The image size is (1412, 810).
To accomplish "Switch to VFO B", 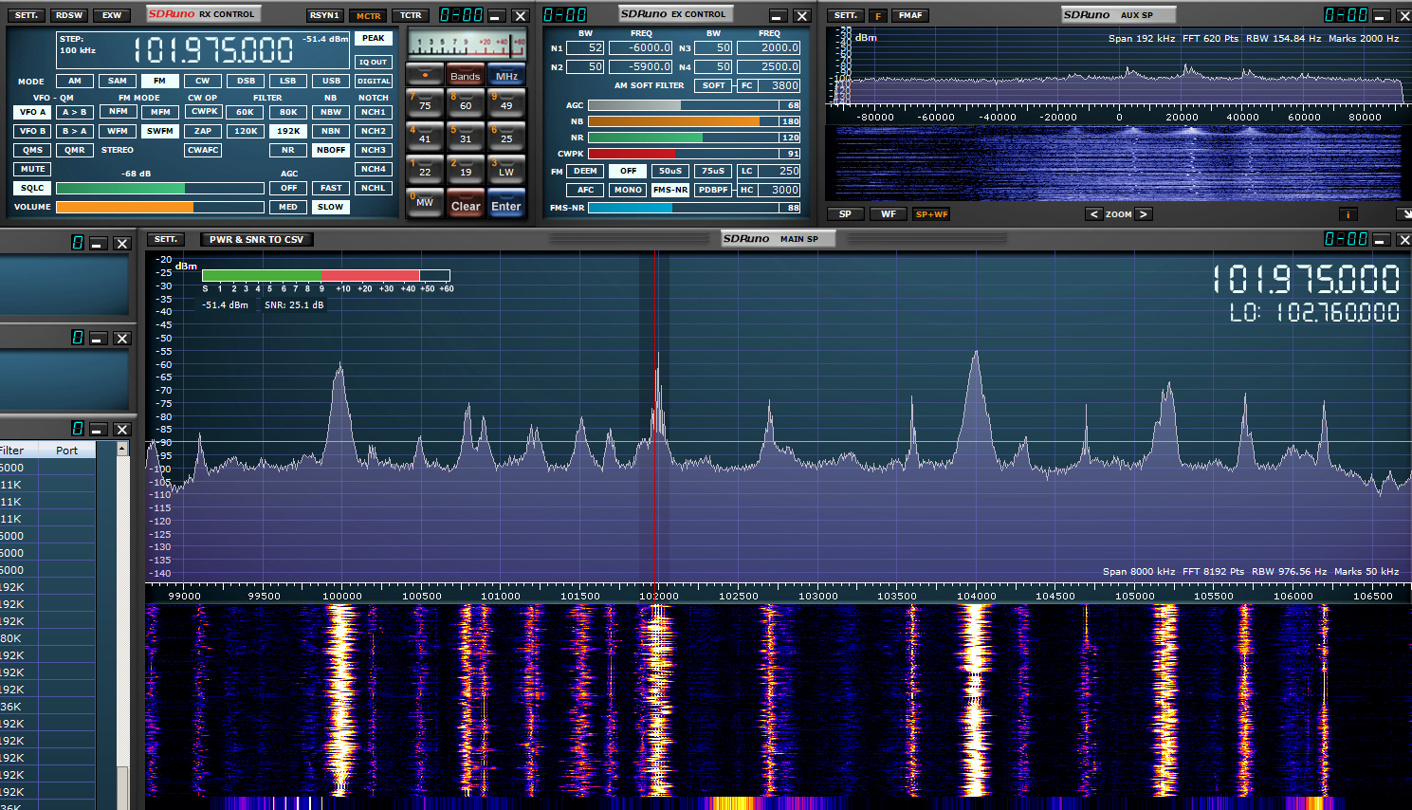I will pyautogui.click(x=33, y=131).
